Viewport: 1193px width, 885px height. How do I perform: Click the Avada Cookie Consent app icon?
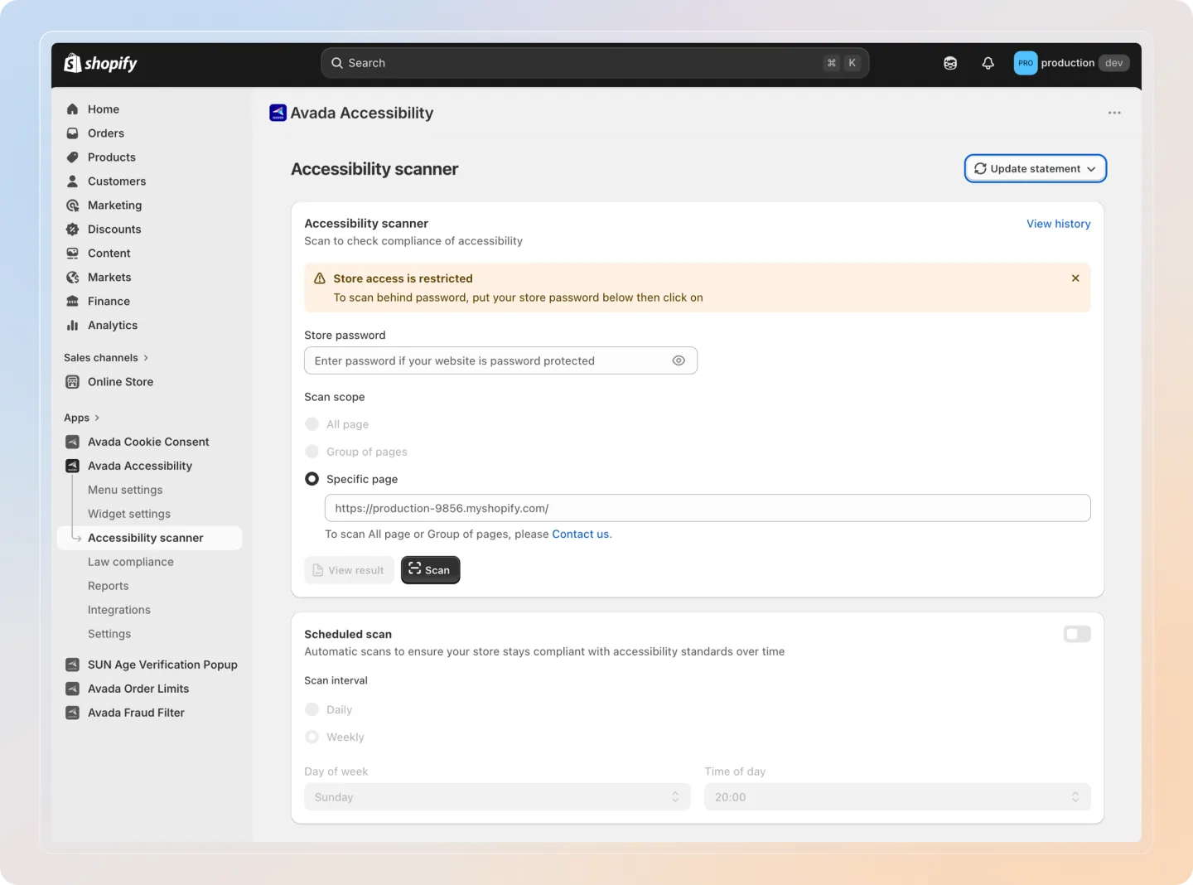tap(72, 442)
